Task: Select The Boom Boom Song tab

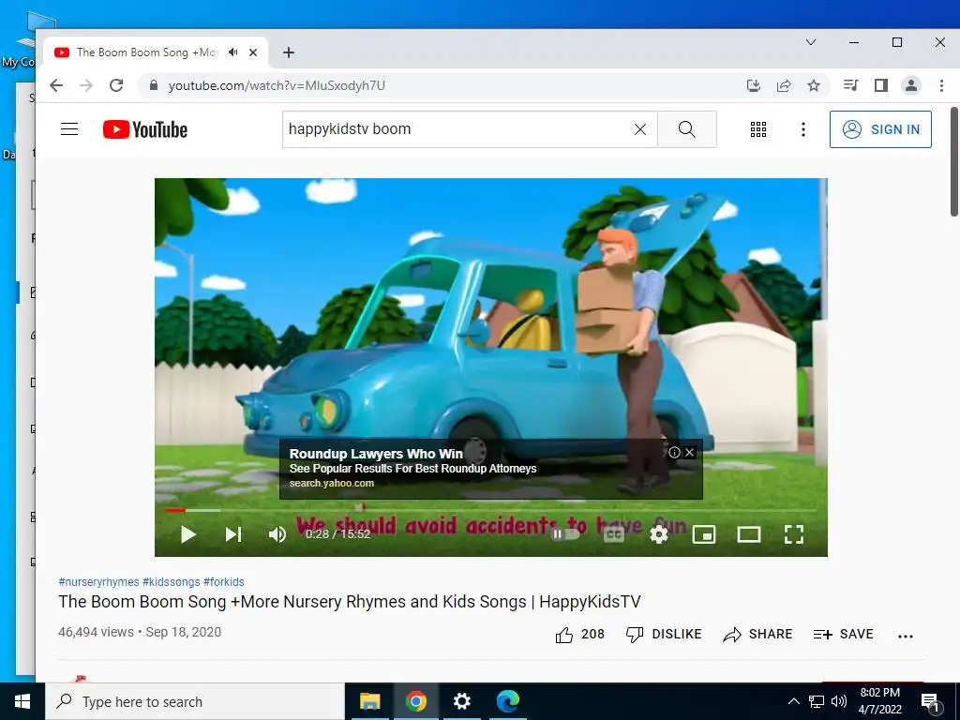Action: (147, 52)
